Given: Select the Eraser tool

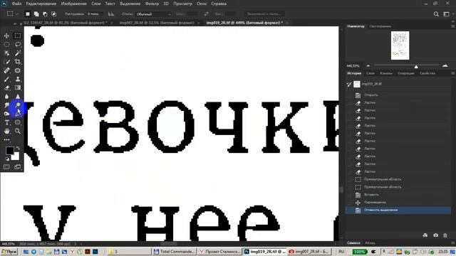Looking at the screenshot, I should (x=6, y=87).
